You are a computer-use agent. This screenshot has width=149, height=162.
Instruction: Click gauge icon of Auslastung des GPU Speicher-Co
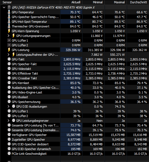[x=9, y=87]
